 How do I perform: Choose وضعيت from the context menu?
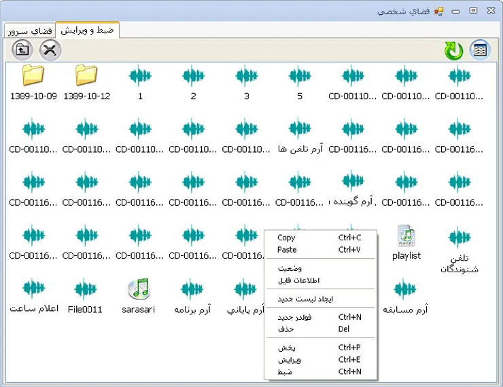pos(320,268)
